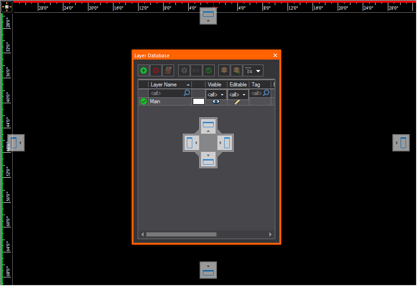Open the Editable column filter dropdown
This screenshot has width=417, height=286.
[238, 95]
